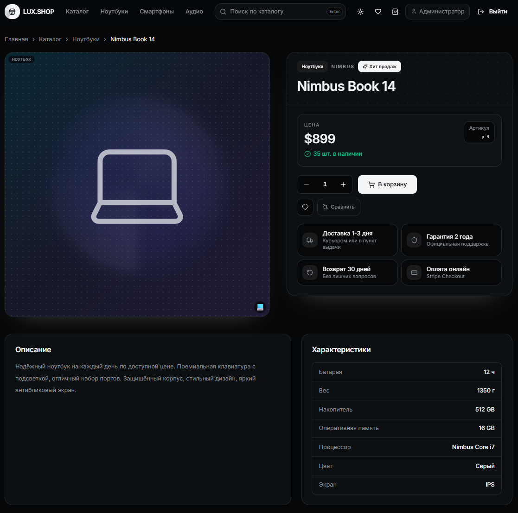Go to Главная breadcrumb
Screen dimensions: 518x513
16,39
